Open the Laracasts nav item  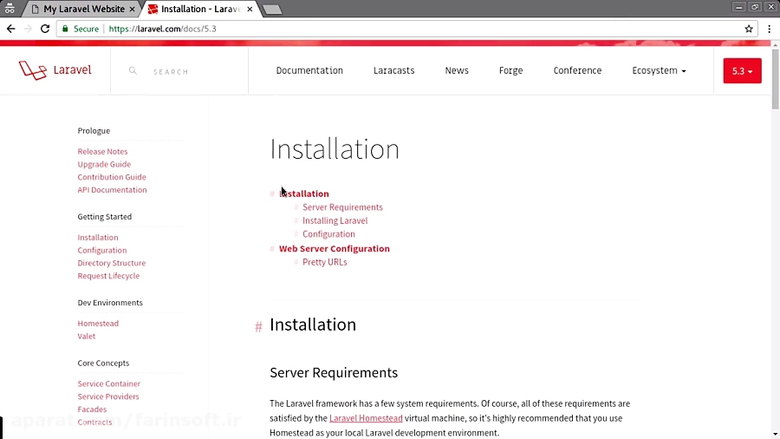[x=393, y=71]
